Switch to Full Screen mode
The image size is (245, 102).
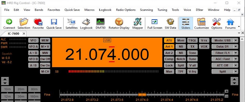[x=155, y=23]
